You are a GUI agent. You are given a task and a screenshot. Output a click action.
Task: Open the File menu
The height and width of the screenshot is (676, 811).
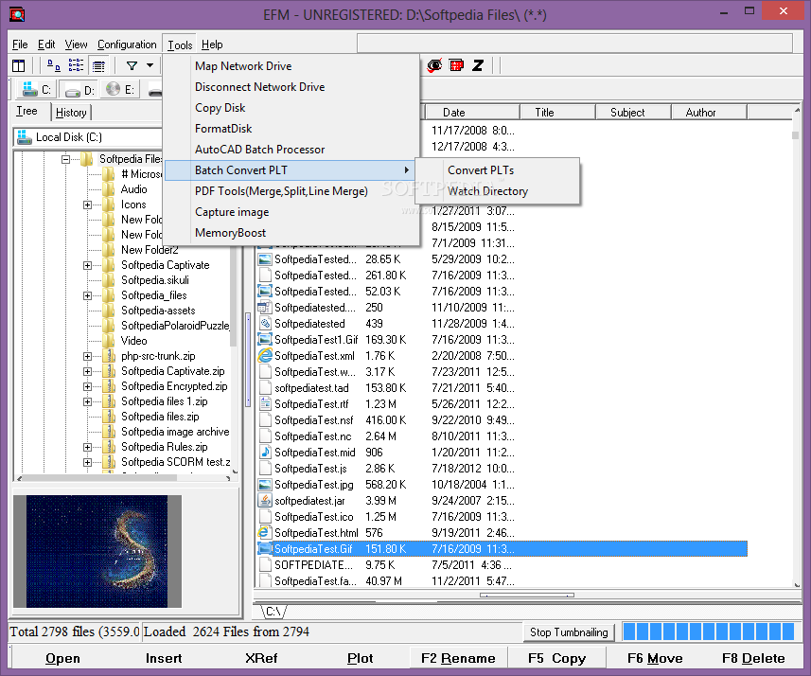[x=20, y=44]
